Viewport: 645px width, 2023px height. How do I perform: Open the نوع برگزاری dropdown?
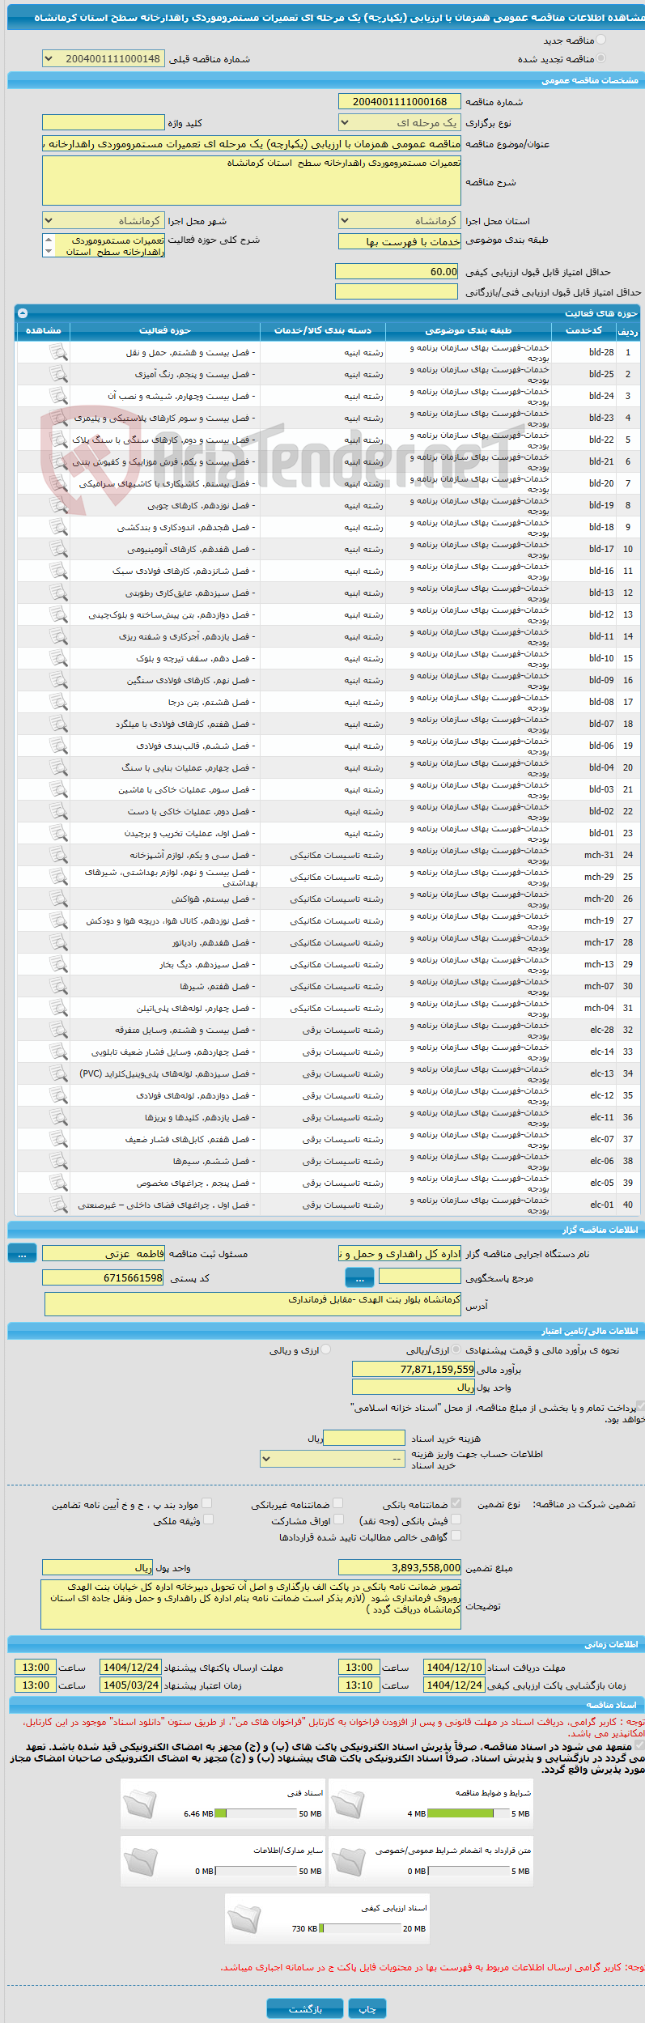point(399,123)
